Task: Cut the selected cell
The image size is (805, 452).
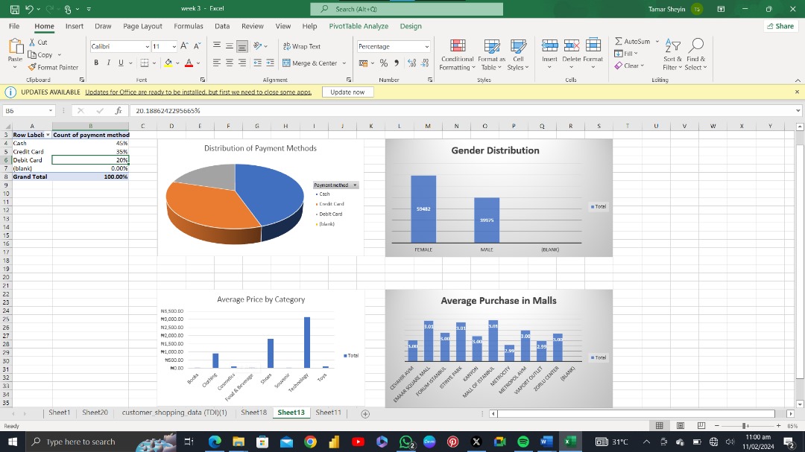Action: click(38, 42)
